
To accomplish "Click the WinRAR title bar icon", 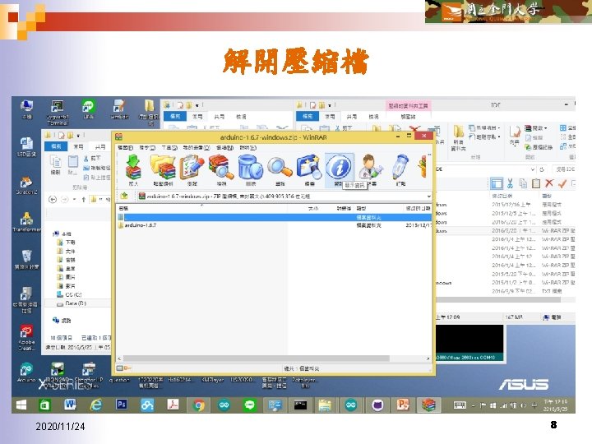I will point(118,137).
